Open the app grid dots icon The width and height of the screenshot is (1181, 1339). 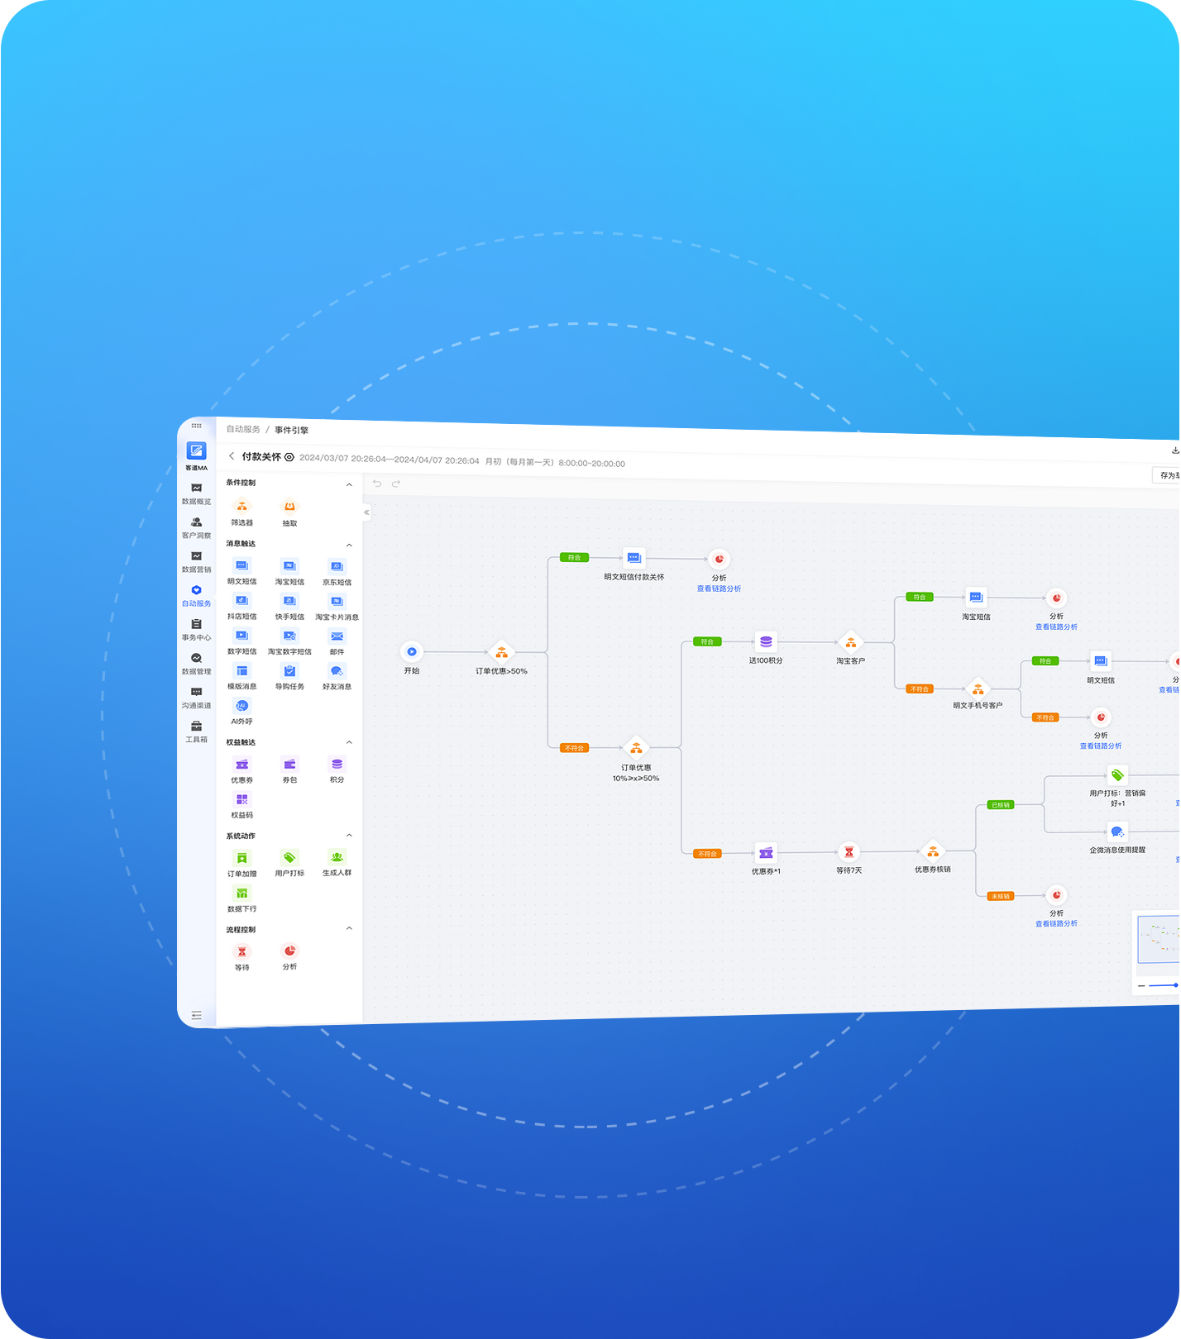[196, 426]
